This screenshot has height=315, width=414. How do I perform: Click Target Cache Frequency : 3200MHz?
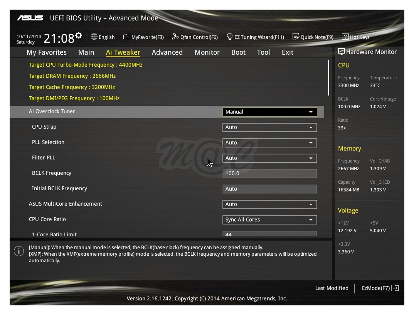pyautogui.click(x=72, y=87)
